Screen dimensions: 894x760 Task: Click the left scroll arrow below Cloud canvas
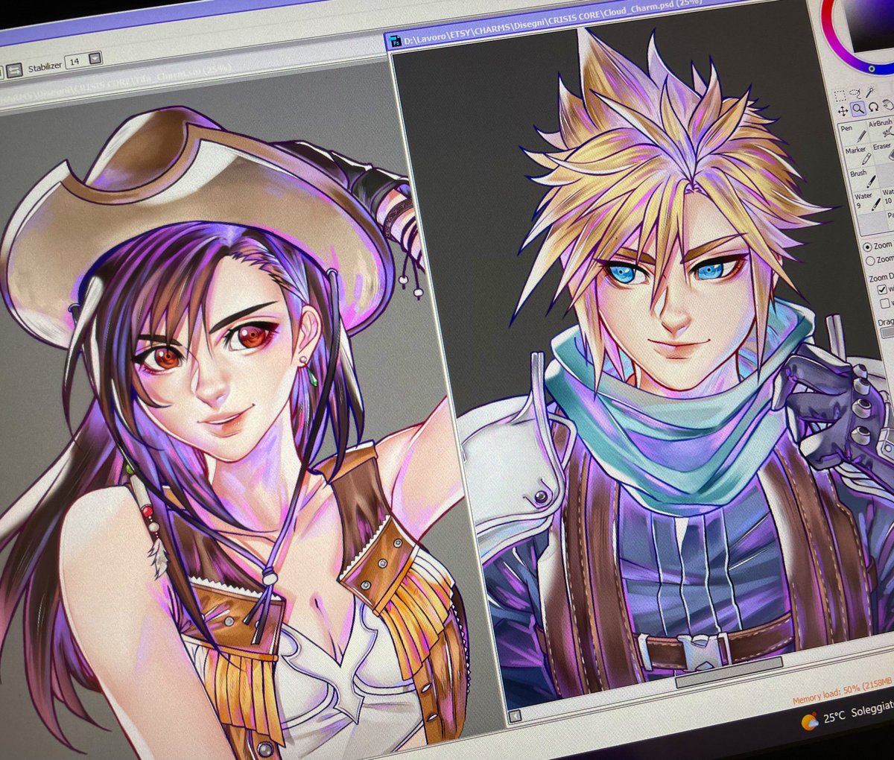pyautogui.click(x=514, y=717)
